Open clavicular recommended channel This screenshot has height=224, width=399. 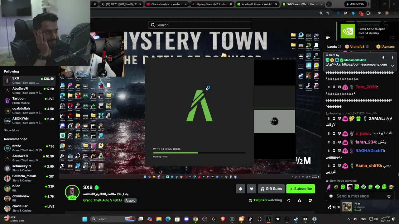(x=29, y=208)
